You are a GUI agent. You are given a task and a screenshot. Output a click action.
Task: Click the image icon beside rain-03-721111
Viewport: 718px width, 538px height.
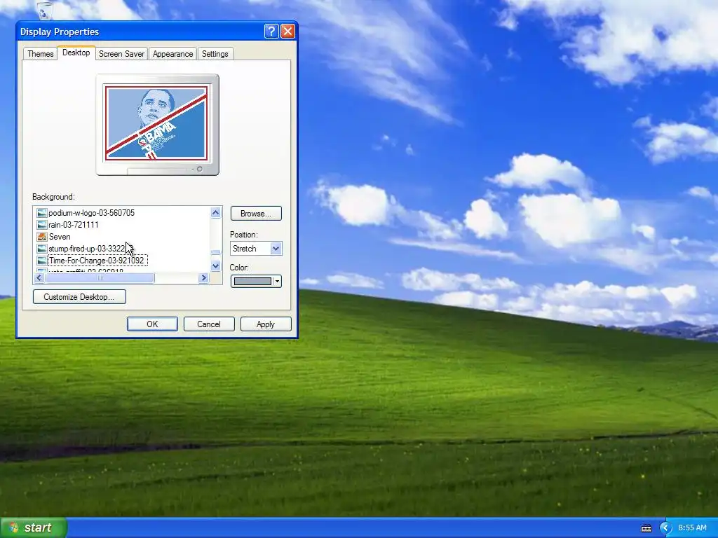click(41, 225)
